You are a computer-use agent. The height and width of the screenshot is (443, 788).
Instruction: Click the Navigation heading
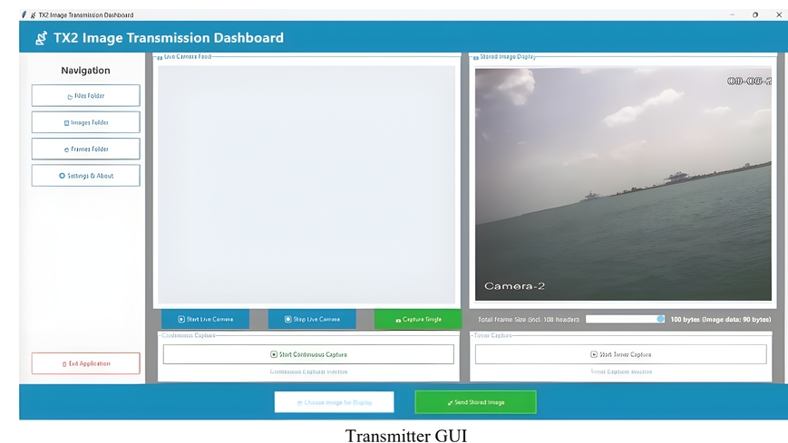point(85,71)
